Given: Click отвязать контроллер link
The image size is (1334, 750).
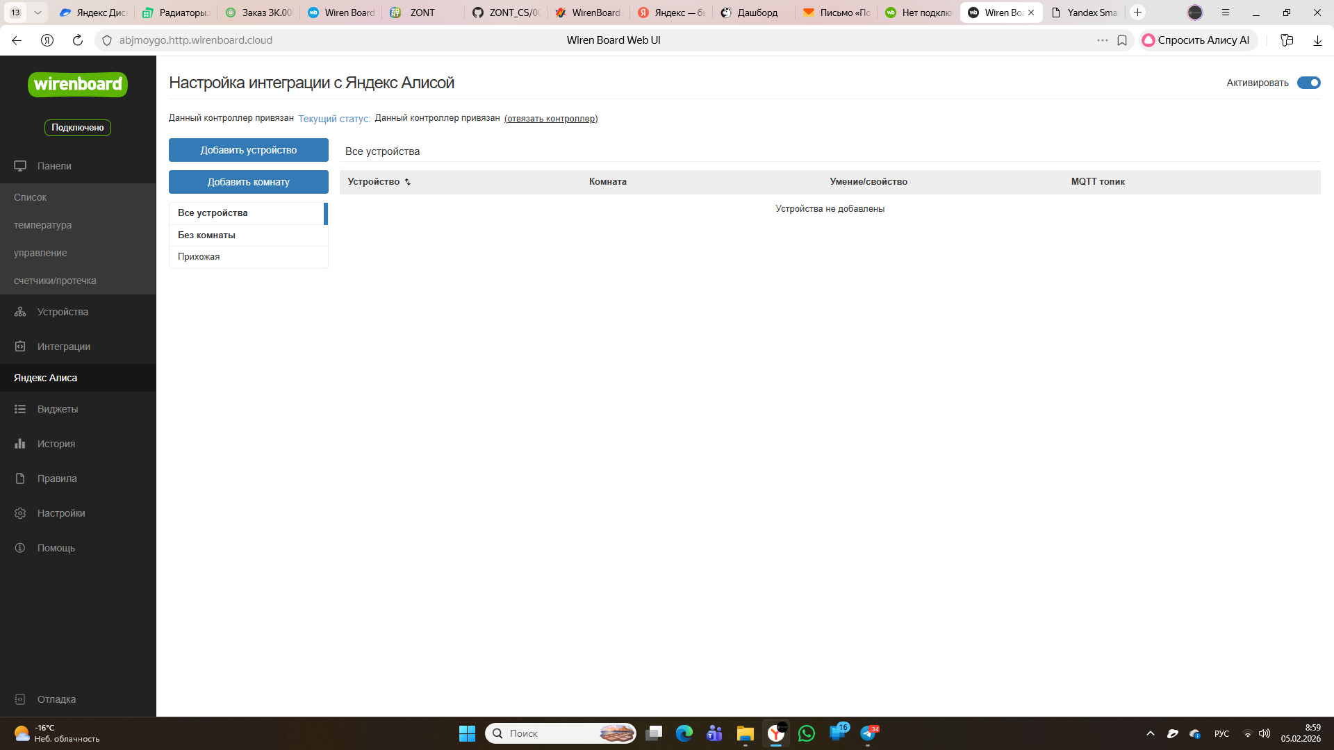Looking at the screenshot, I should pyautogui.click(x=550, y=119).
